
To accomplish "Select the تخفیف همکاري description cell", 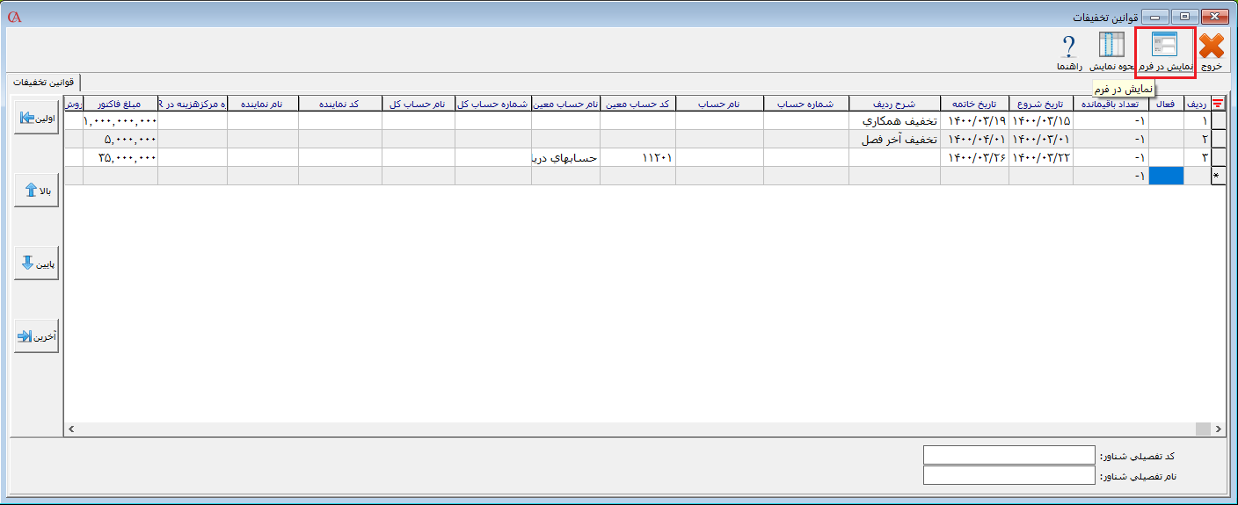I will tap(894, 120).
